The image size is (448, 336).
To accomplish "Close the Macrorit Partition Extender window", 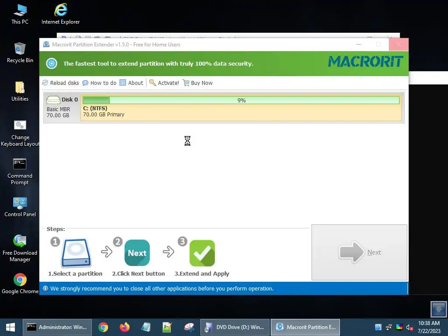I will [x=399, y=44].
